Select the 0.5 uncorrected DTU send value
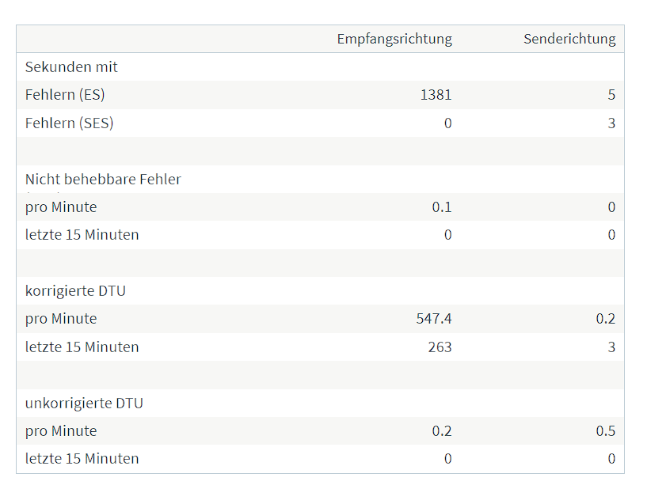 606,431
